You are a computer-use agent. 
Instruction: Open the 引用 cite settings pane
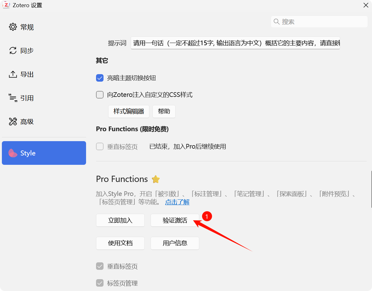44,98
